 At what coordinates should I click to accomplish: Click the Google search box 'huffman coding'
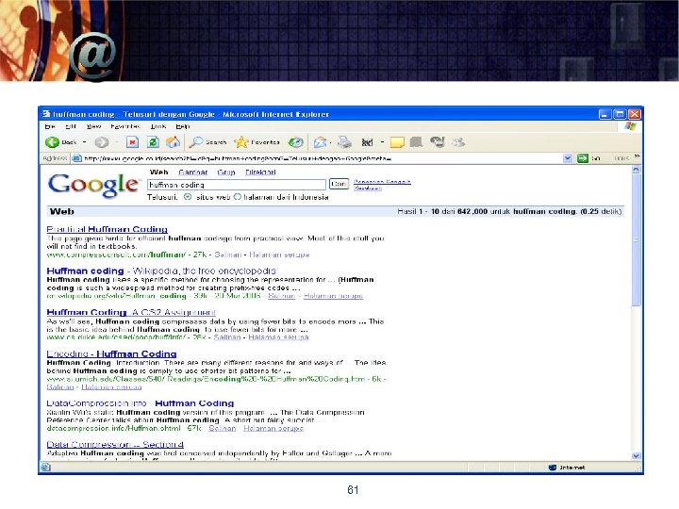[237, 185]
